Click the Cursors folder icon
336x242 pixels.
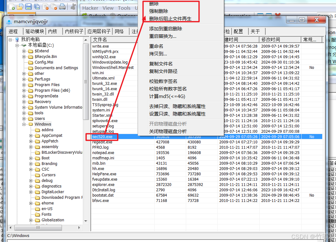tap(38, 175)
